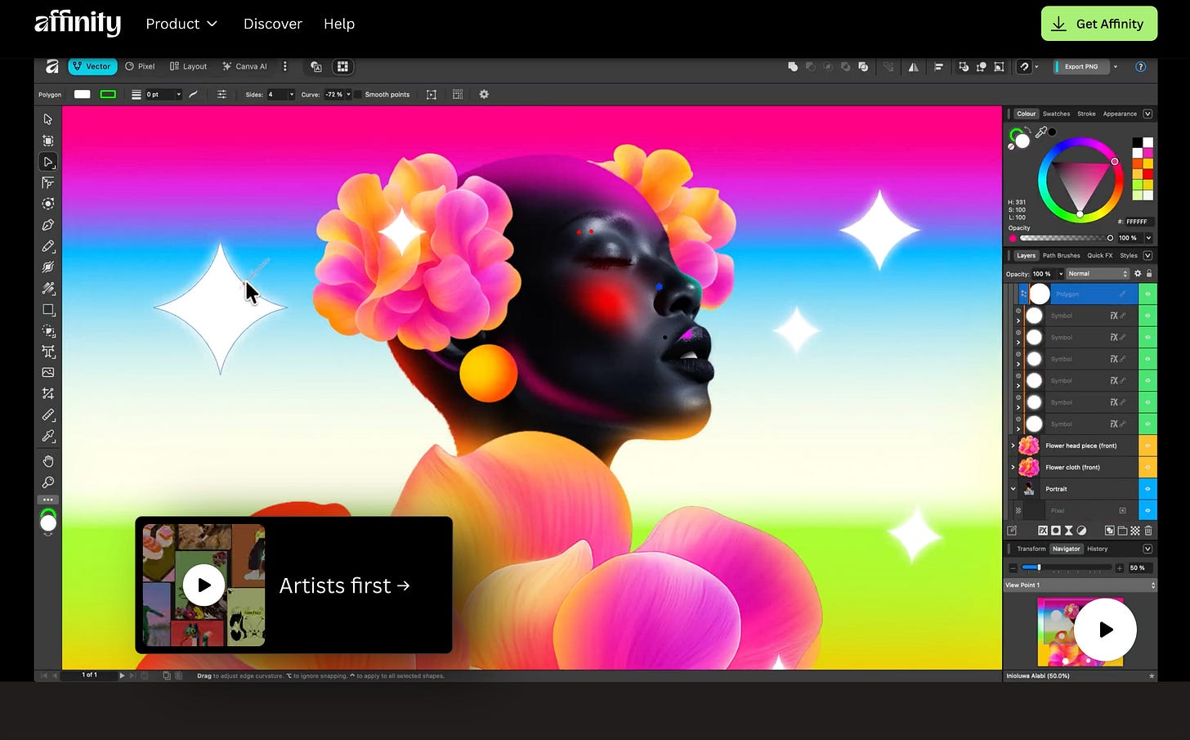Click the stroke line style icon after 0 pt

[x=194, y=94]
